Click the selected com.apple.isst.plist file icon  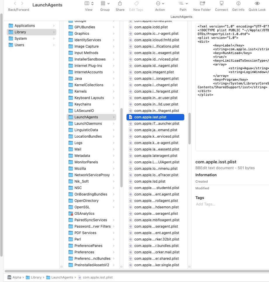pyautogui.click(x=131, y=117)
